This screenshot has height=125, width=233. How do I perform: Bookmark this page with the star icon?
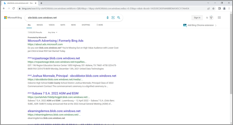point(213,9)
